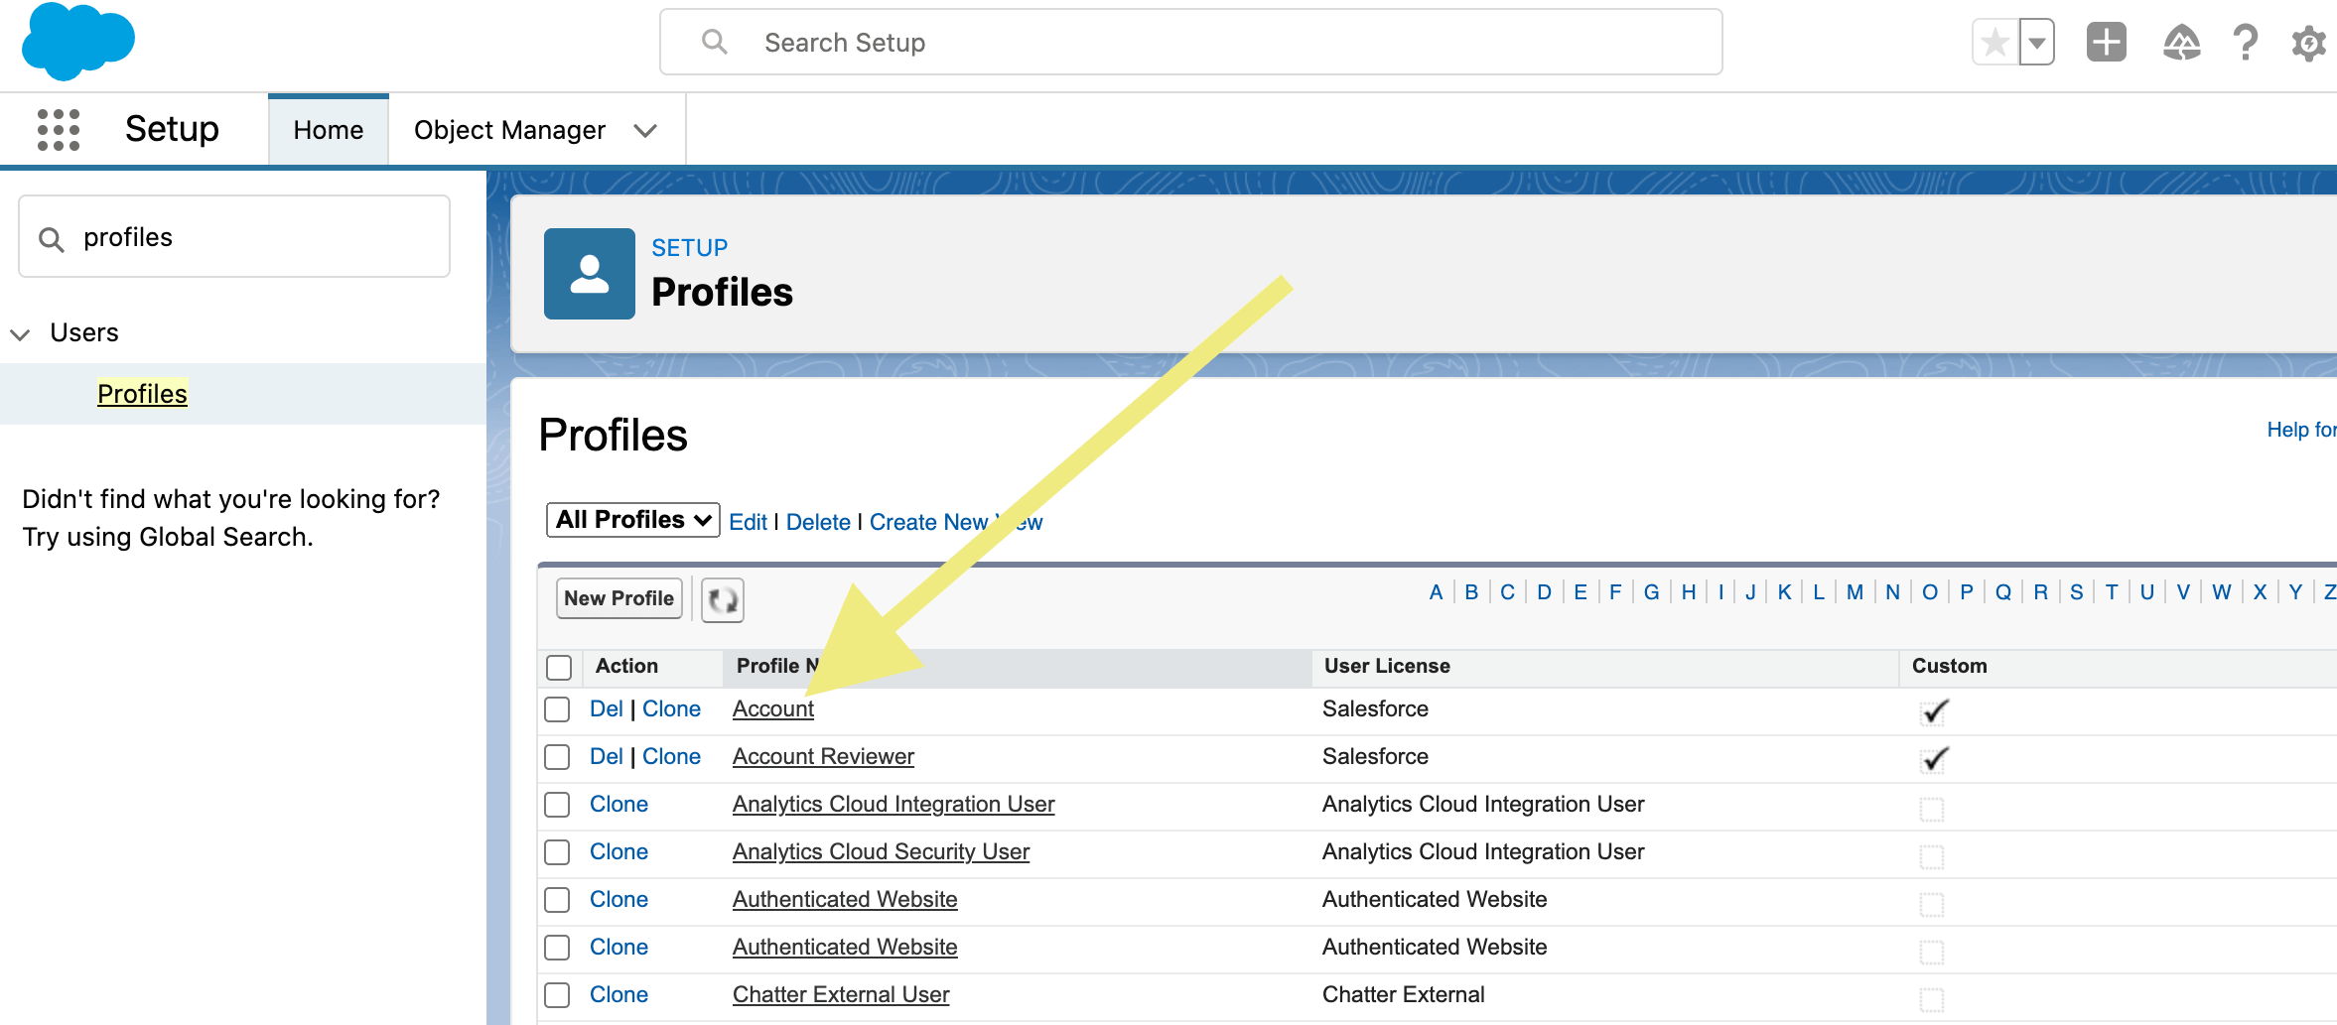Switch to the Object Manager tab
Image resolution: width=2337 pixels, height=1025 pixels.
coord(509,129)
